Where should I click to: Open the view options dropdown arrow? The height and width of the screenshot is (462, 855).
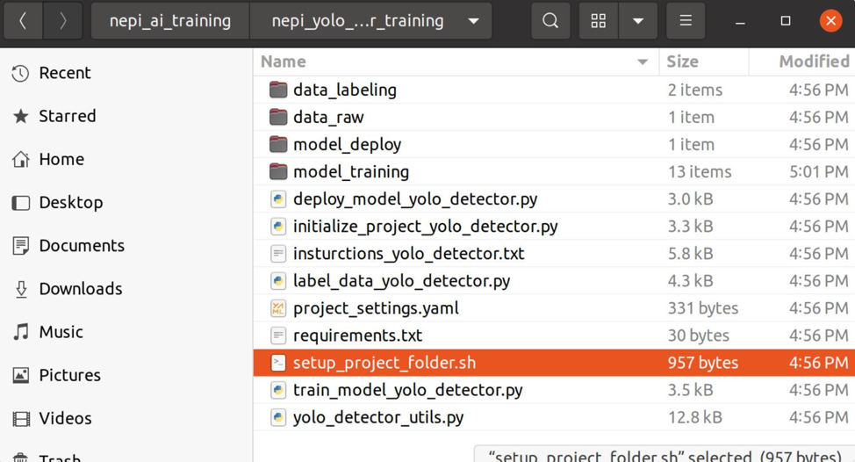638,21
